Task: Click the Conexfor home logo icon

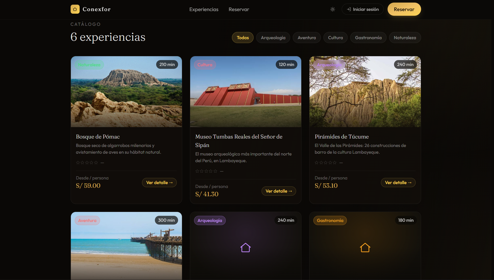Action: [75, 9]
